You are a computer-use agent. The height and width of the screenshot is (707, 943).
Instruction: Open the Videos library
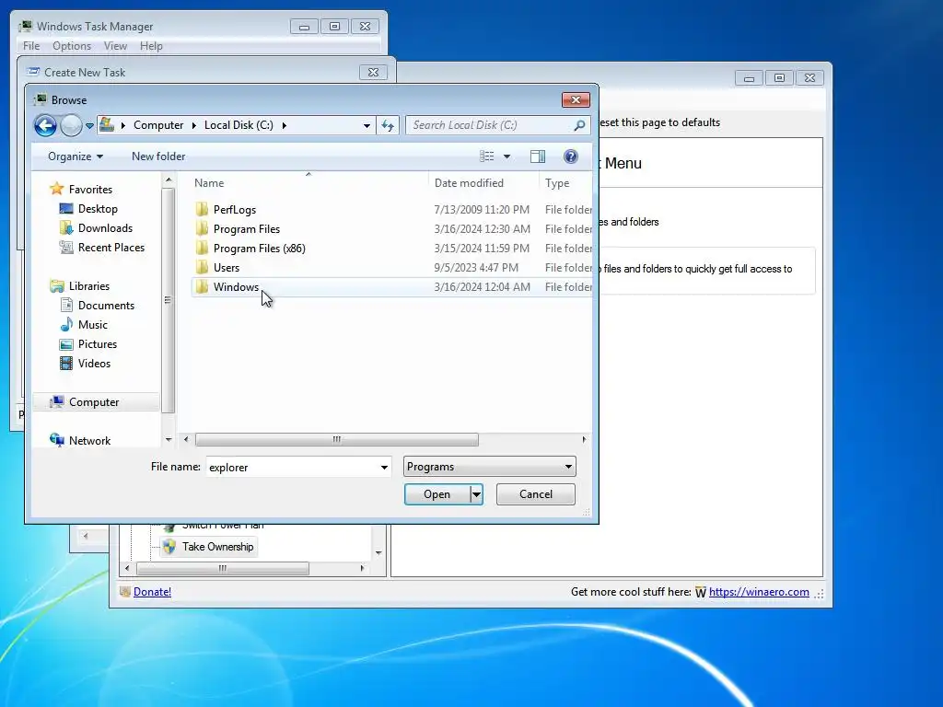click(94, 363)
